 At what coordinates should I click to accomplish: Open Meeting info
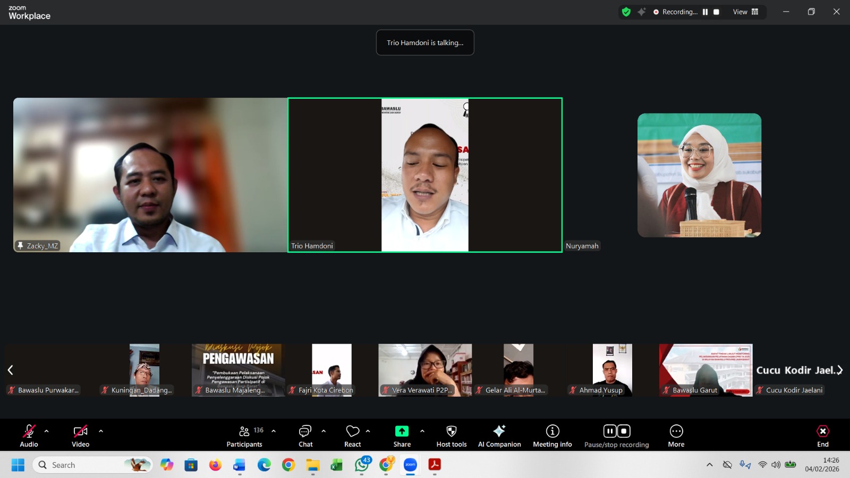(x=552, y=436)
